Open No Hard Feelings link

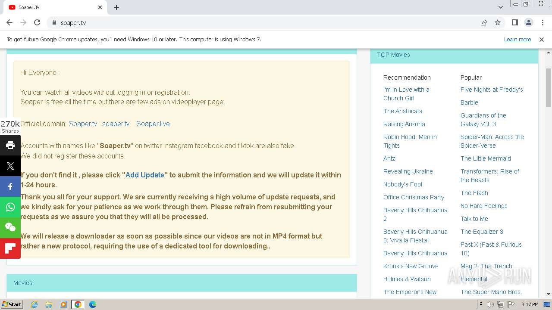484,206
